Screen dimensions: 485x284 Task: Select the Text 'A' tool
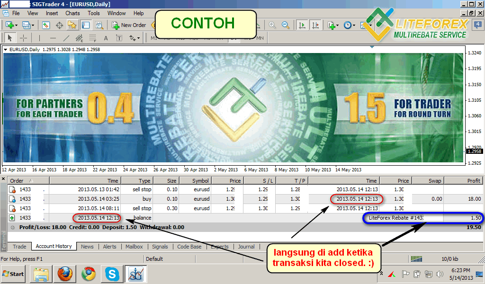[106, 38]
